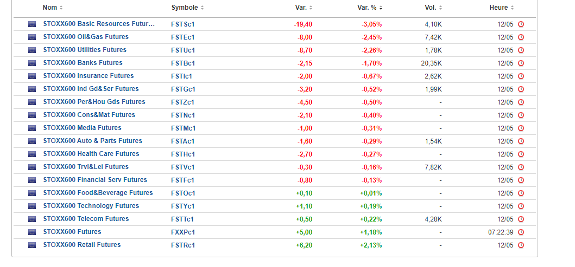
Task: Click the red clock icon in Retail Futures row
Action: pyautogui.click(x=521, y=245)
